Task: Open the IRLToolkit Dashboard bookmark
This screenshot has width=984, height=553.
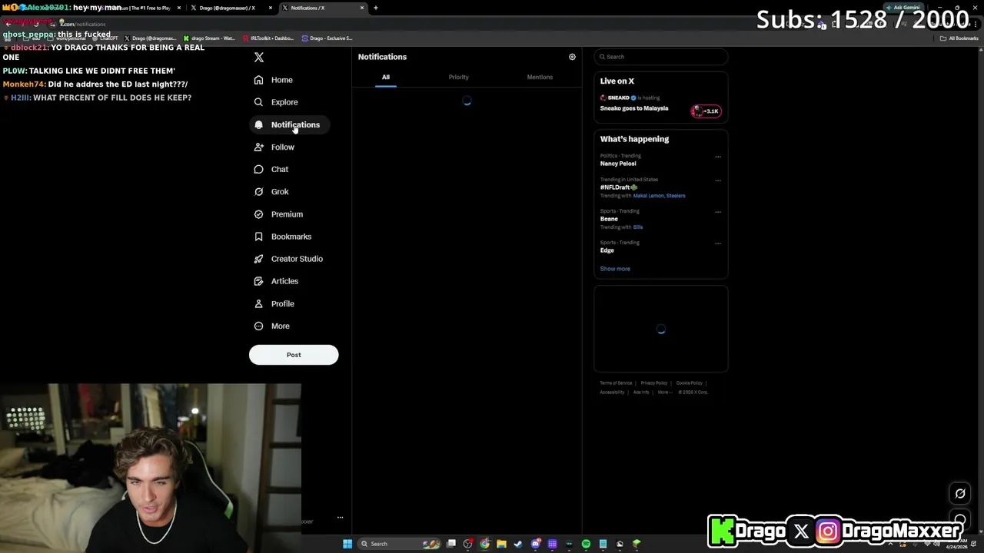Action: (268, 38)
